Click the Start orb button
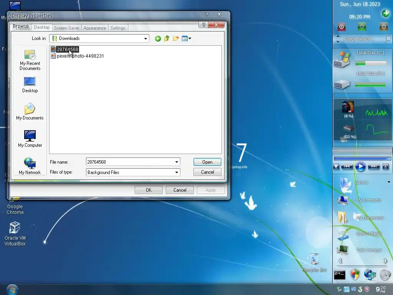Screen dimensions: 393x295 12,290
